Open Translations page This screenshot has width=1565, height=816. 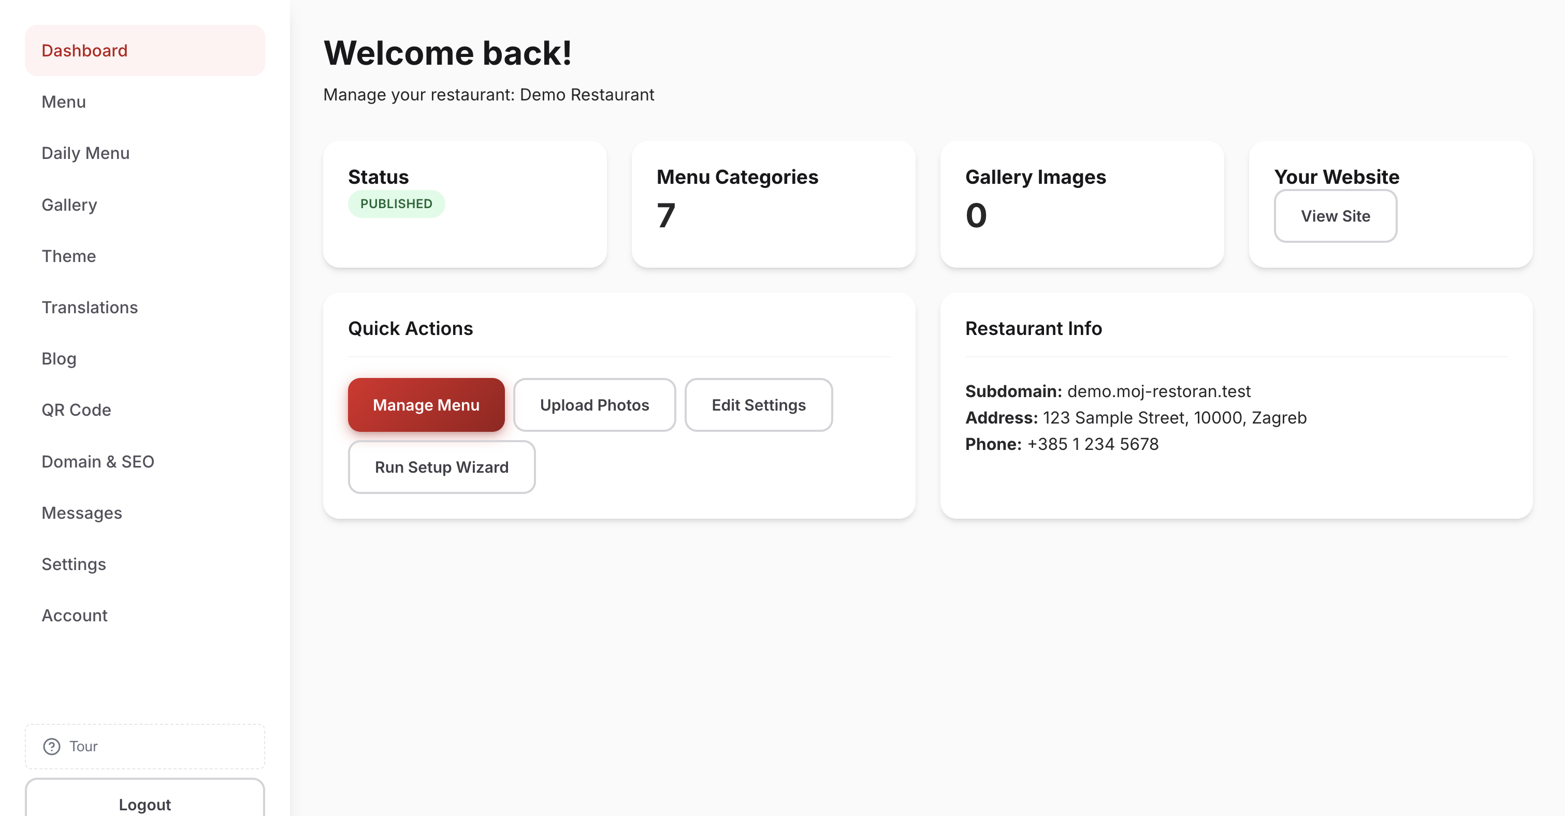point(90,308)
